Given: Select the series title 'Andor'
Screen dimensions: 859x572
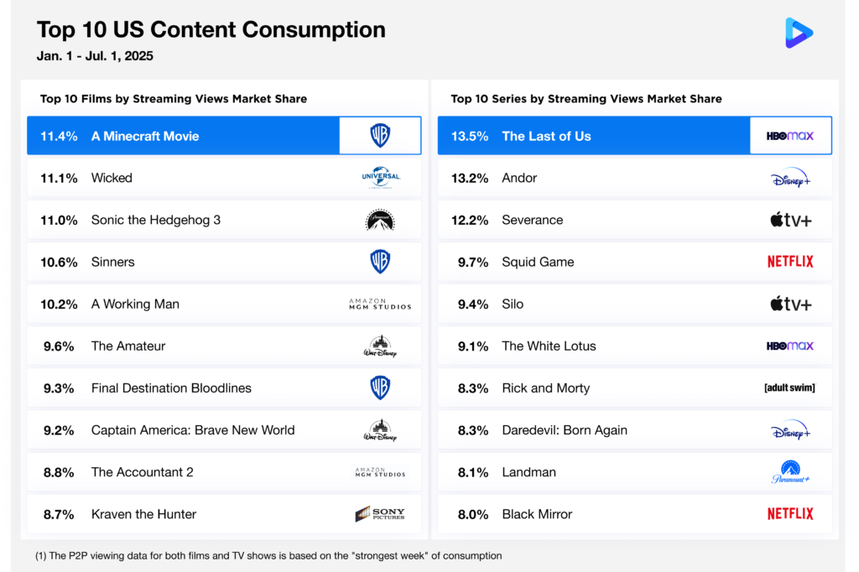Looking at the screenshot, I should click(x=519, y=178).
